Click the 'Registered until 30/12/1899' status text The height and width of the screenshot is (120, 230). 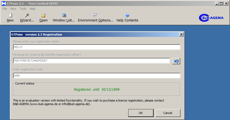[97, 89]
